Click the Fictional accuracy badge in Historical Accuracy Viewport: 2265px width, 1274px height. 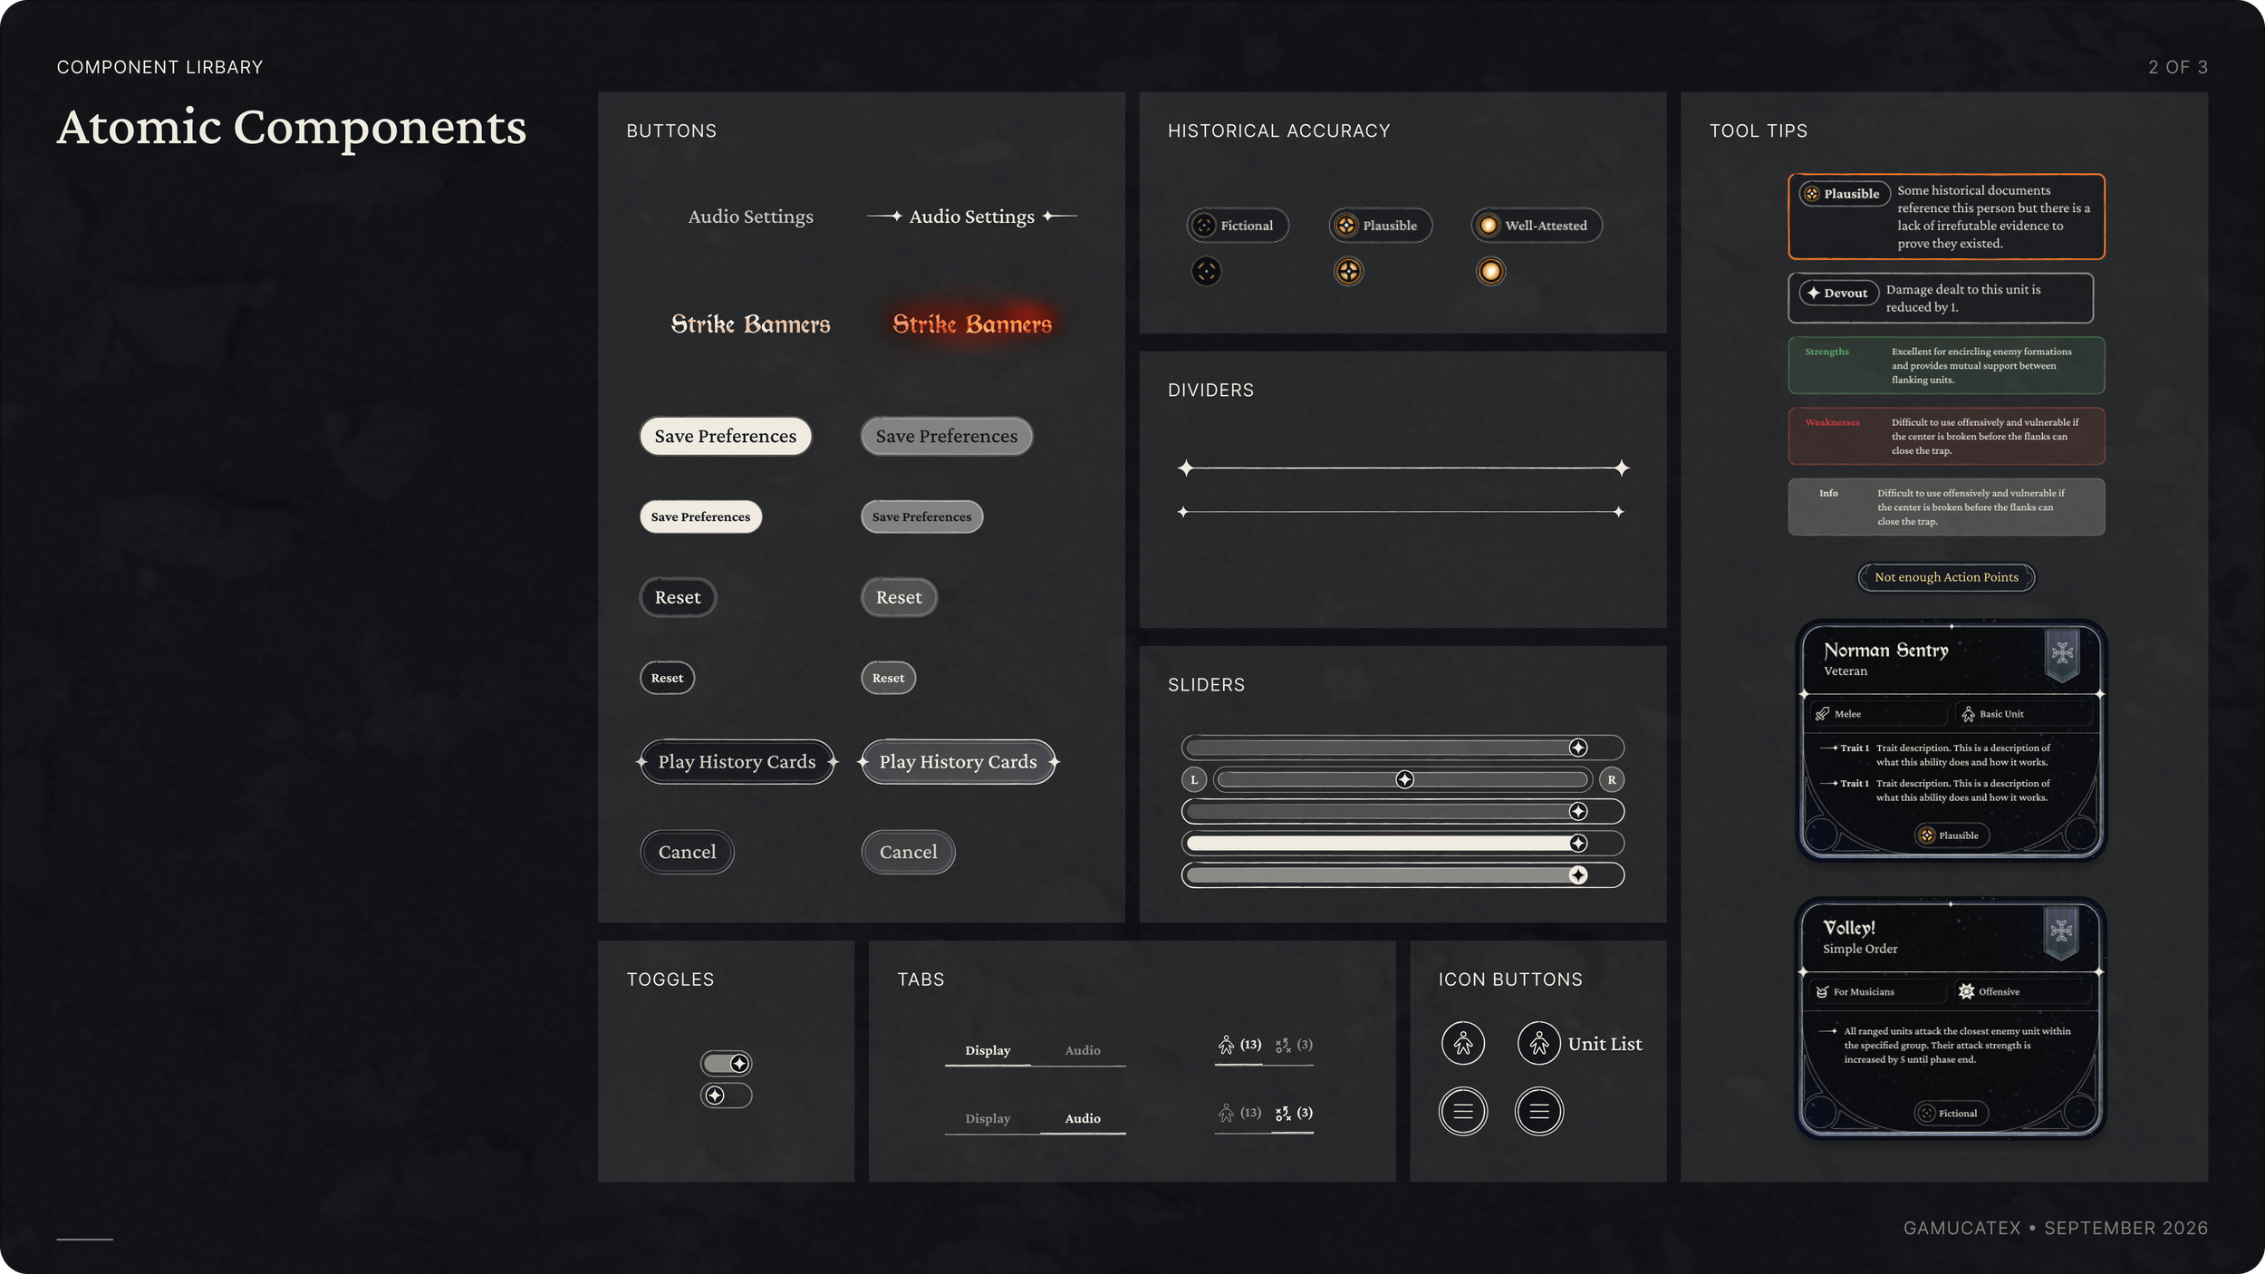coord(1238,226)
